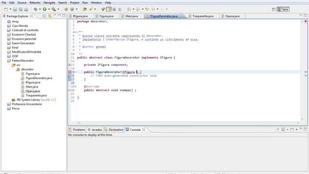Click the Last Edit Location icon
Image resolution: width=309 pixels, height=174 pixels.
pos(147,9)
